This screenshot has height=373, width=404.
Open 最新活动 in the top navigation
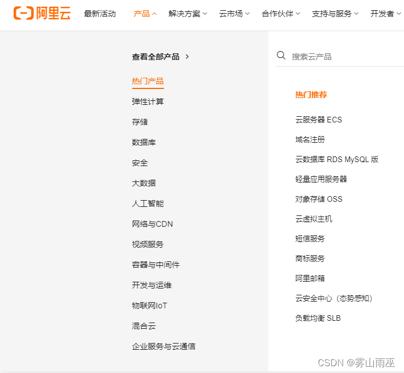[100, 14]
